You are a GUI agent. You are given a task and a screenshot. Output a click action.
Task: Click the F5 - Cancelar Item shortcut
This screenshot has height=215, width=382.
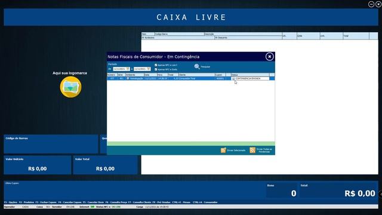[x=93, y=202]
